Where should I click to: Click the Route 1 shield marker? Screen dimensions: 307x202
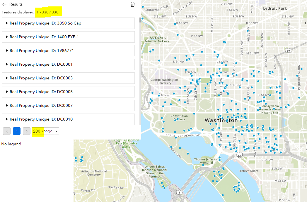179,192
